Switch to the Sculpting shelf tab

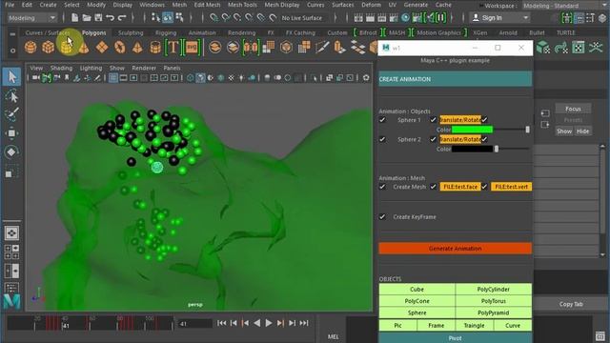[131, 32]
